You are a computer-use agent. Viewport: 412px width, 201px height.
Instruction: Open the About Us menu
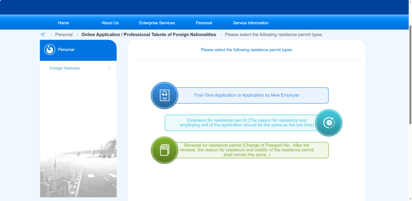pyautogui.click(x=110, y=23)
